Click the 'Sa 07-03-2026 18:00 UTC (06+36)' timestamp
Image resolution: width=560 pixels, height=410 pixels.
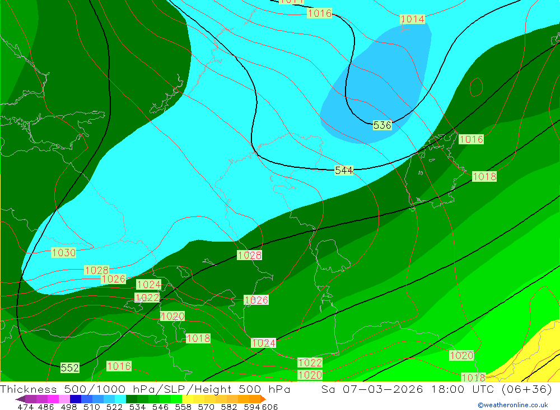tap(436, 389)
